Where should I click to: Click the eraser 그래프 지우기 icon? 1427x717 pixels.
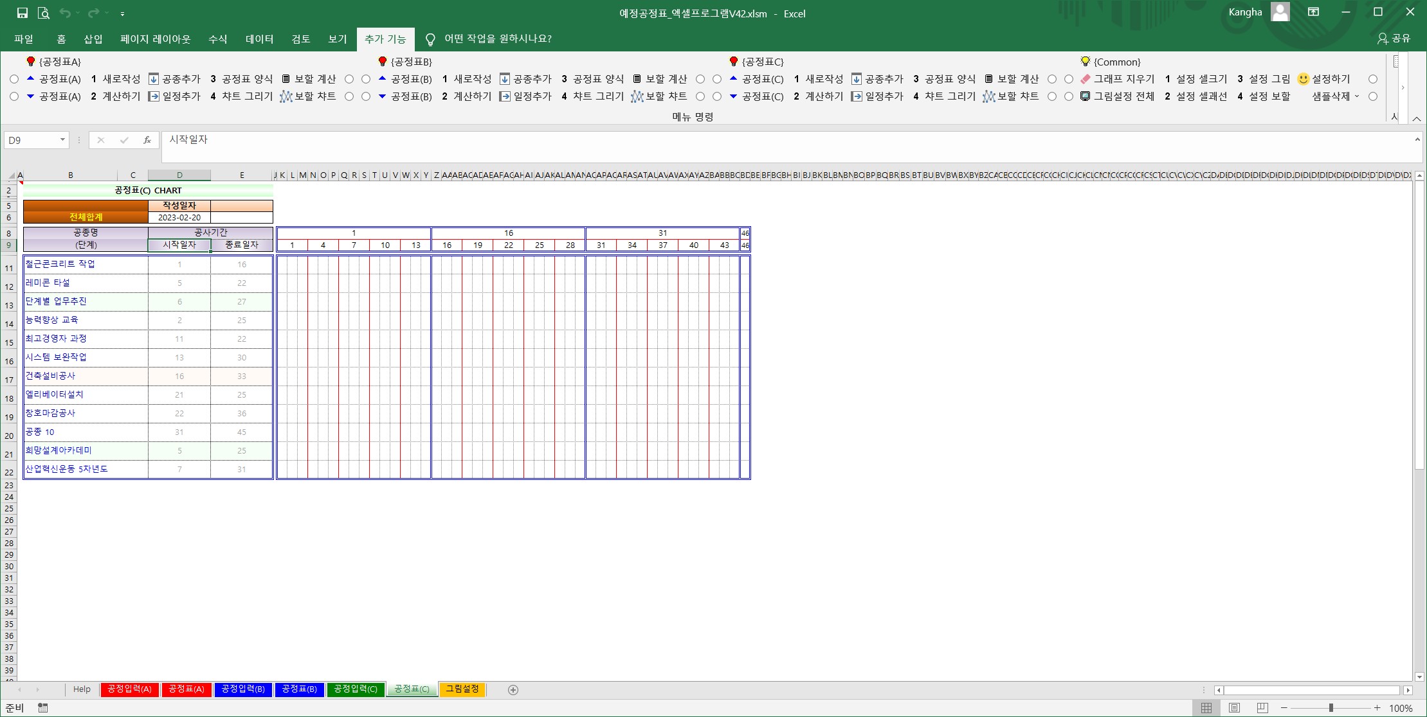[1086, 79]
